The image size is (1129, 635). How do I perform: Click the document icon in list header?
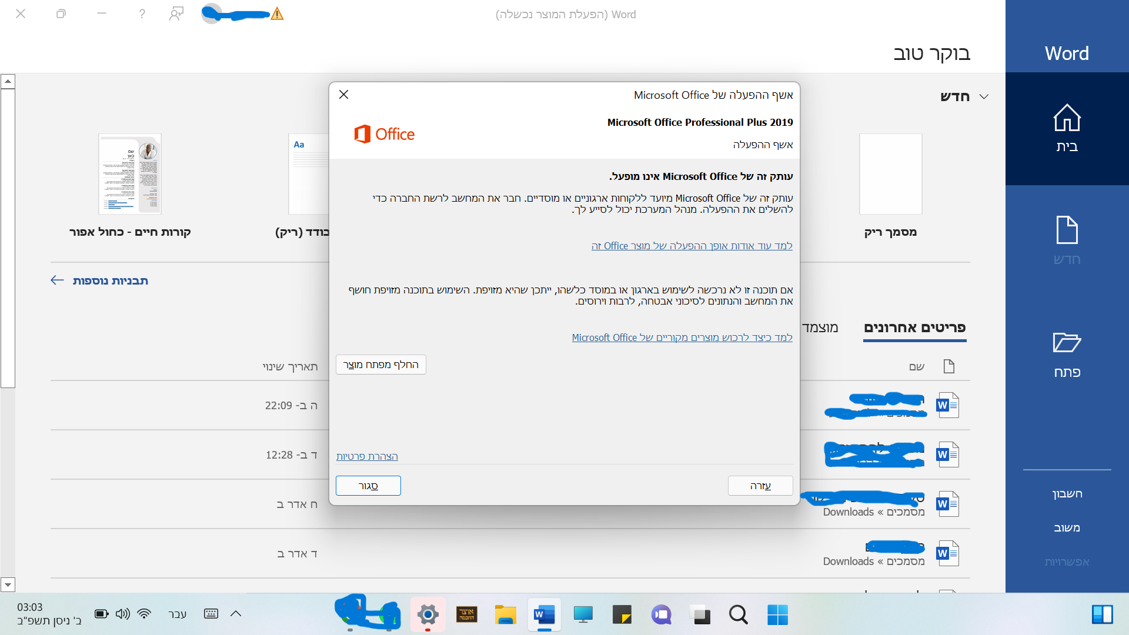(948, 366)
